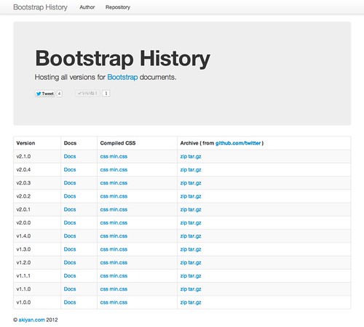Open the min.css link for v1.1.0
This screenshot has width=364, height=327.
[x=119, y=289]
